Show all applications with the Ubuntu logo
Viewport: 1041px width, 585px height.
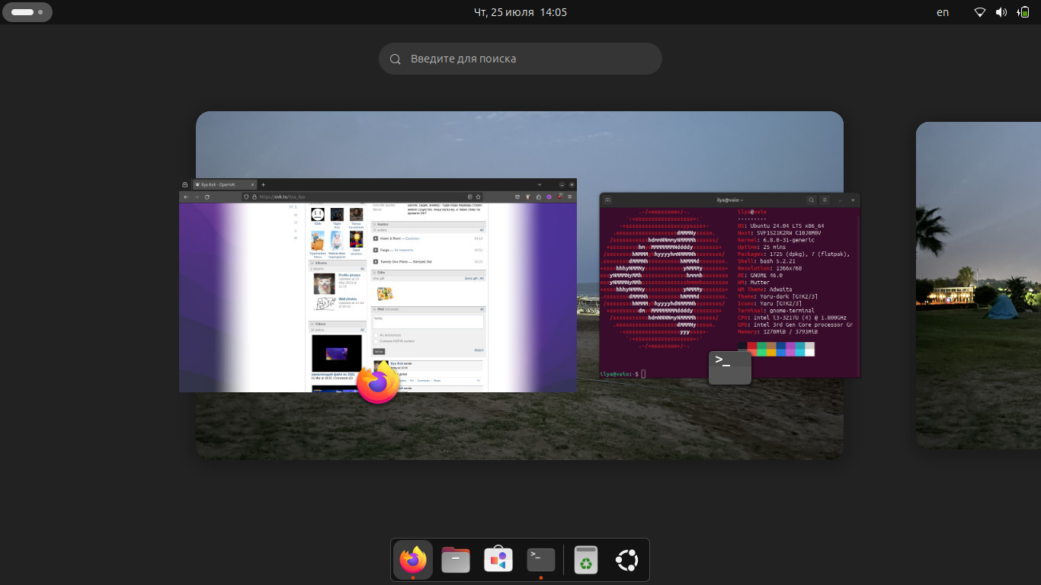[x=628, y=561]
